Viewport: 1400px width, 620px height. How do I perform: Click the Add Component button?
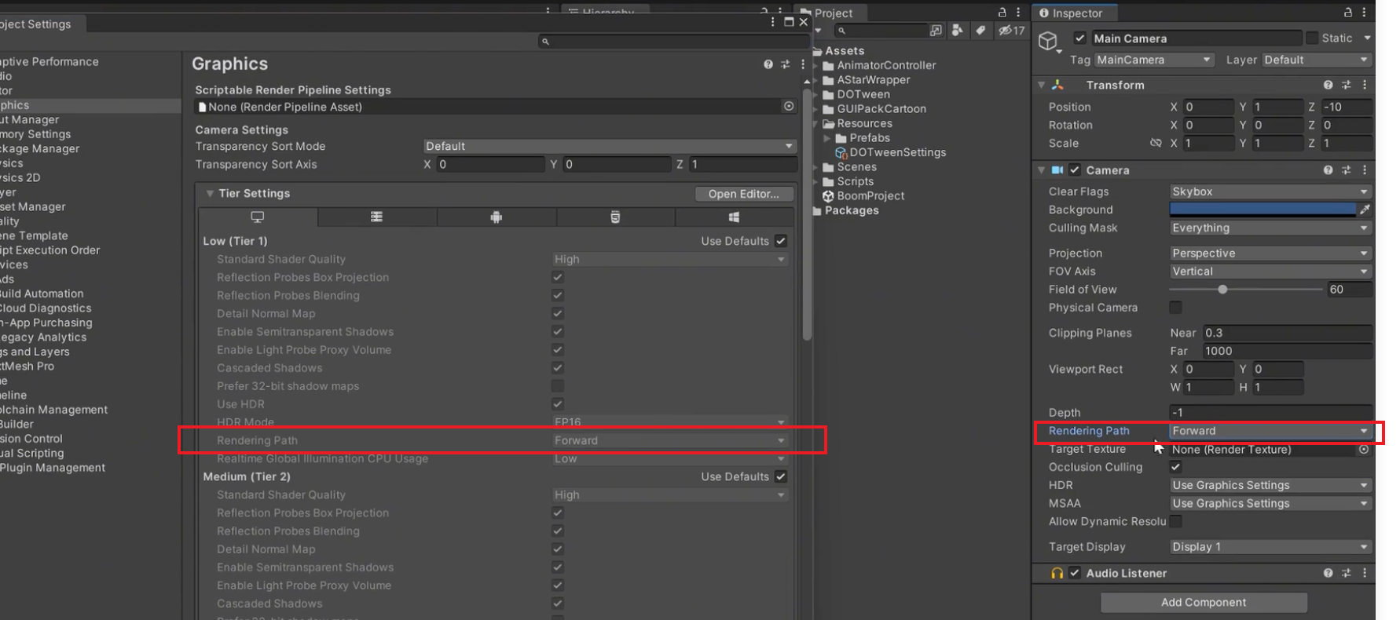coord(1204,603)
